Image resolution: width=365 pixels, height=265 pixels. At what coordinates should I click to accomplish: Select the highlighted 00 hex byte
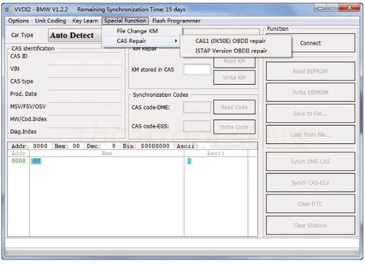(36, 161)
